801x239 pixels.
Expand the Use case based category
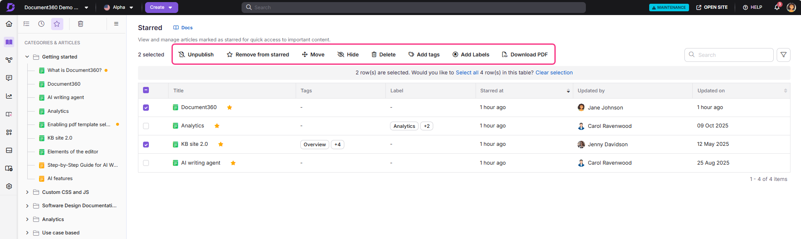point(27,233)
